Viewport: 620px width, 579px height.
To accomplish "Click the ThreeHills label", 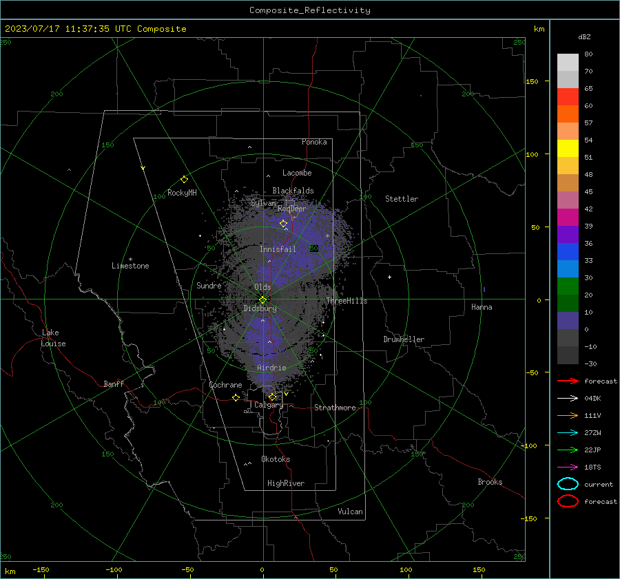I will 347,301.
